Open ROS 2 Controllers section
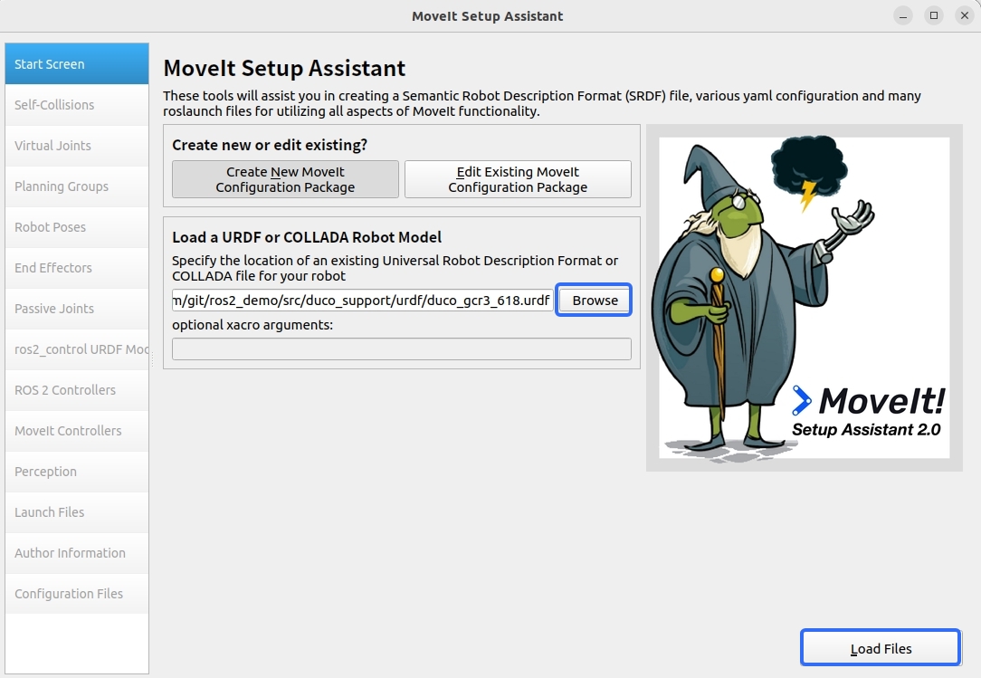This screenshot has width=981, height=678. [77, 389]
